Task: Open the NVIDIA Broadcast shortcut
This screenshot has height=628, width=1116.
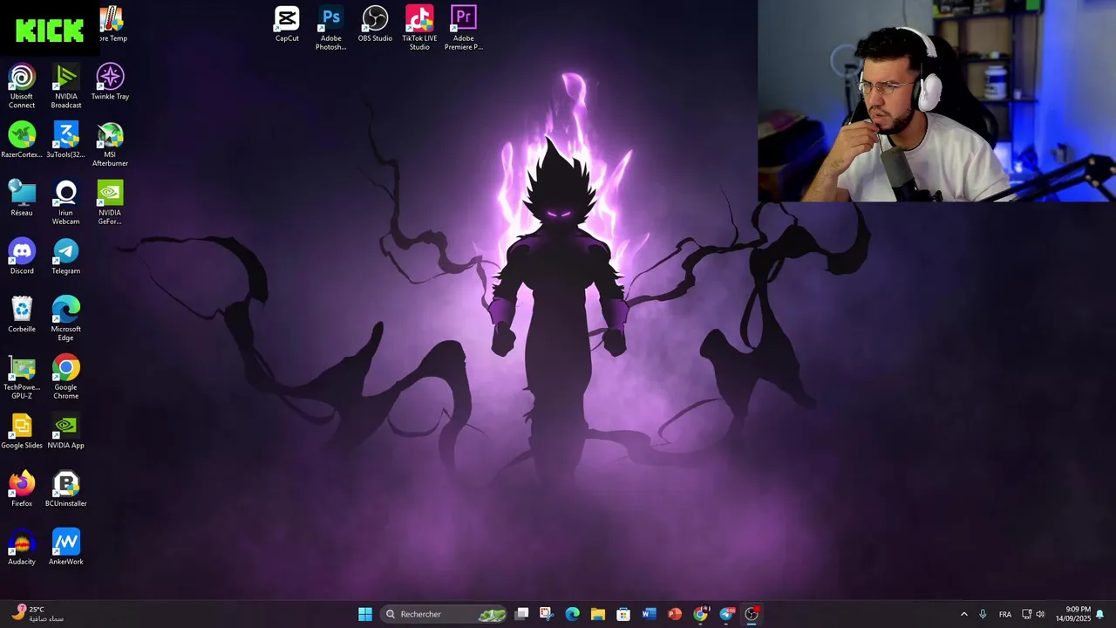Action: (x=66, y=85)
